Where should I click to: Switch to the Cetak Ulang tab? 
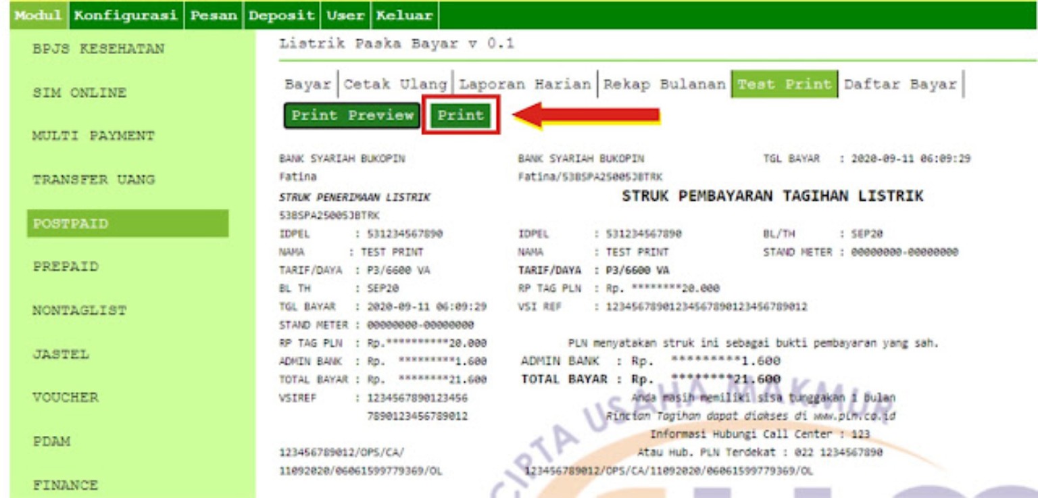[395, 84]
